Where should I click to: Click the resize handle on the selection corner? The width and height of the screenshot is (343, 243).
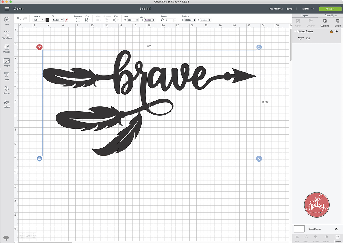[259, 159]
